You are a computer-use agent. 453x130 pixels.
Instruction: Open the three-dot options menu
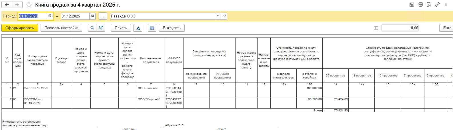(446, 5)
